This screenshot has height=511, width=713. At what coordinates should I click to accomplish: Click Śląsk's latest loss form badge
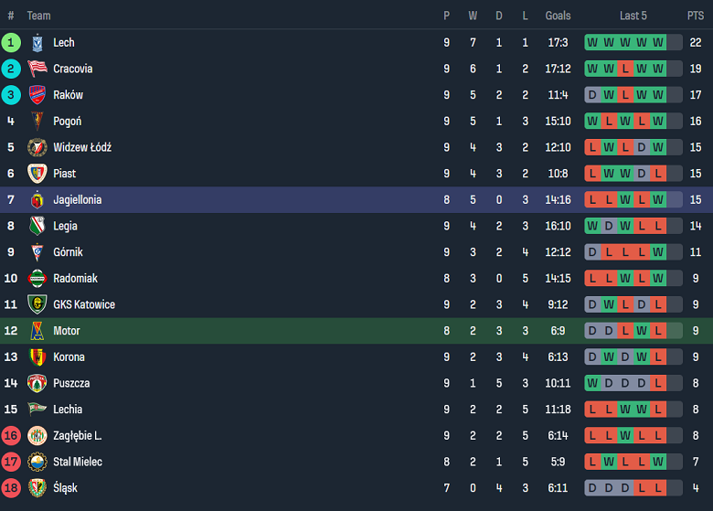658,488
